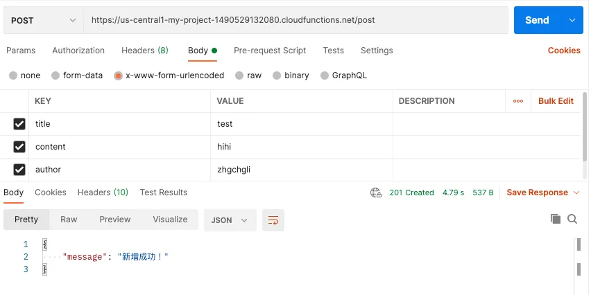Open the Cookies link
Viewport: 591px width, 295px height.
(x=564, y=51)
